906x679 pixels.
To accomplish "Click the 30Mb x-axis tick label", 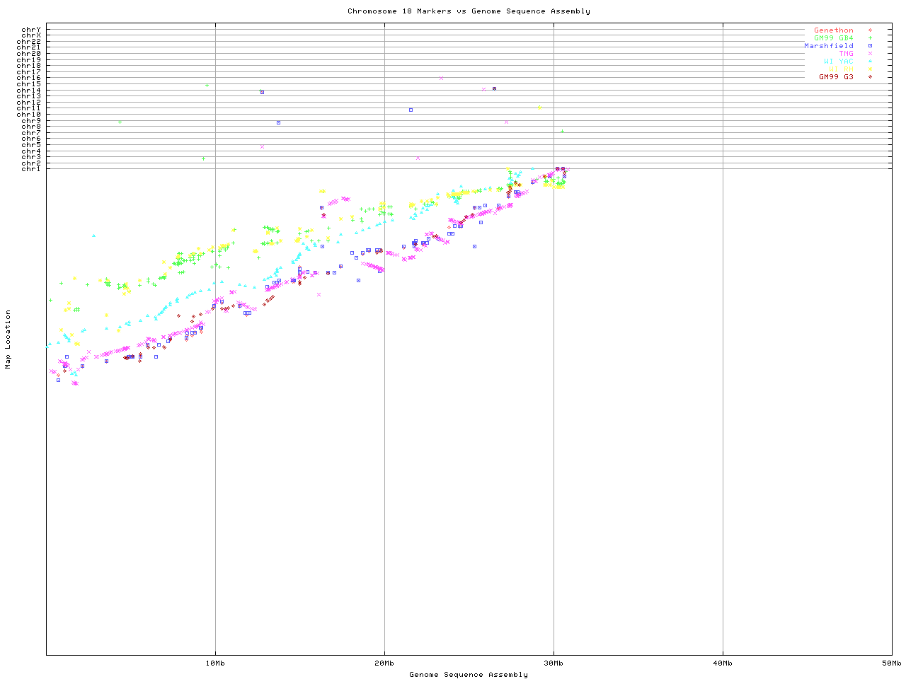I will coord(554,663).
